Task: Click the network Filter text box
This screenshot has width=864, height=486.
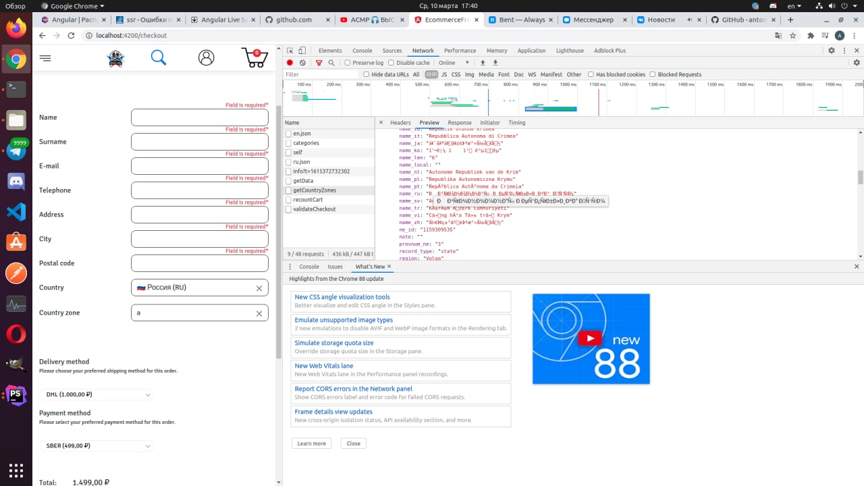Action: click(321, 74)
